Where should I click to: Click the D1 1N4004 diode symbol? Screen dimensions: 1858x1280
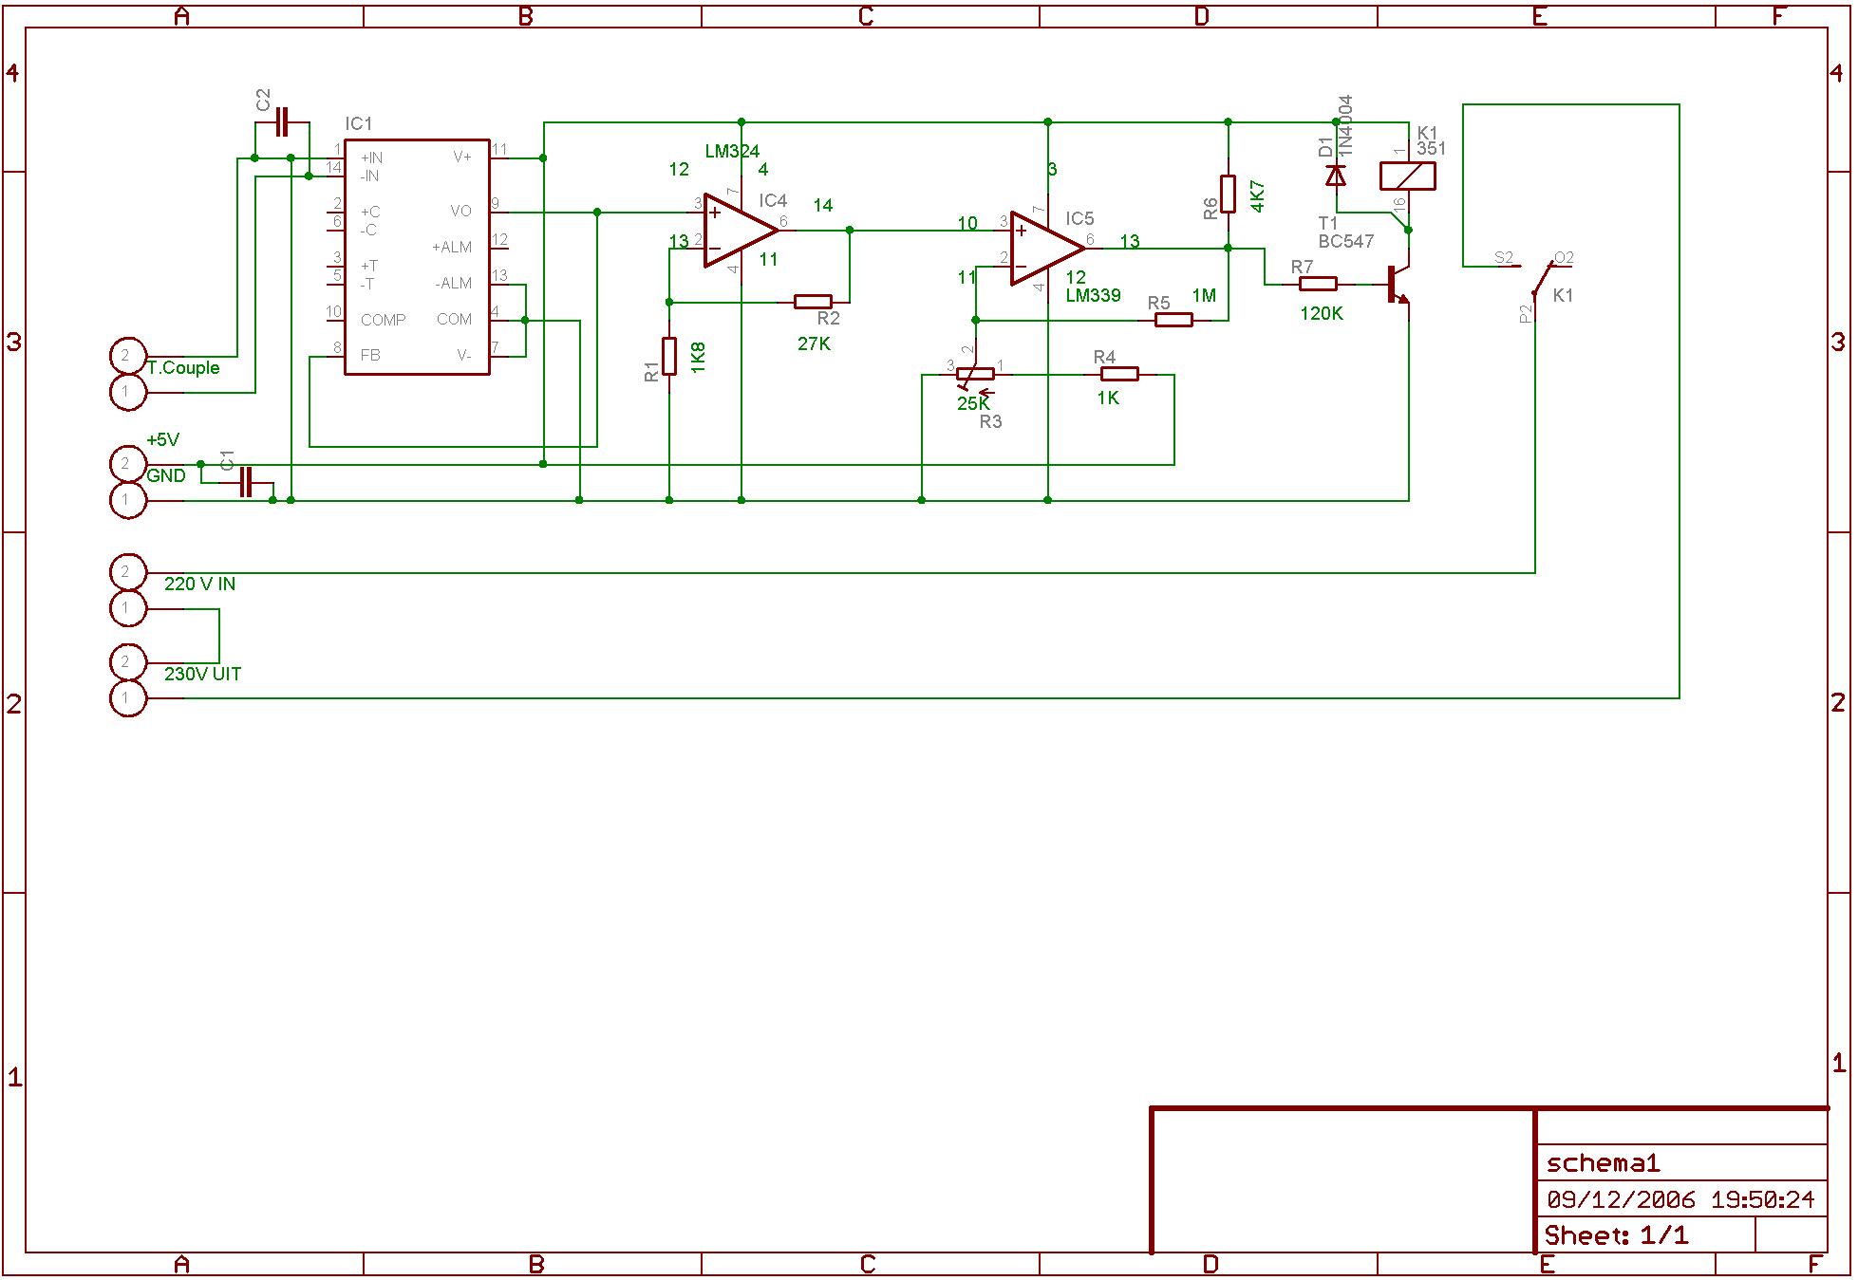tap(1336, 176)
